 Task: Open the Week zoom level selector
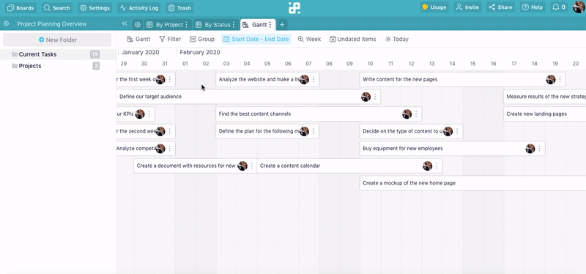pos(309,39)
